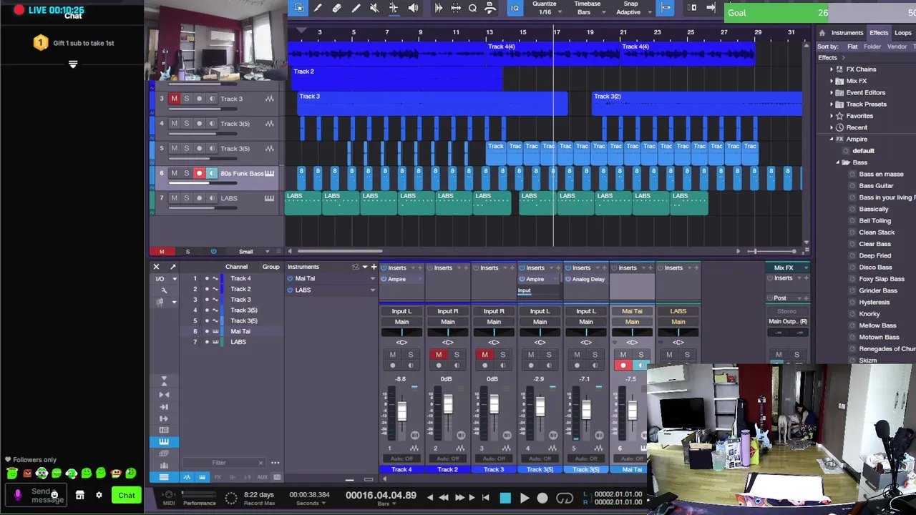Start recording with the record button

(x=542, y=499)
